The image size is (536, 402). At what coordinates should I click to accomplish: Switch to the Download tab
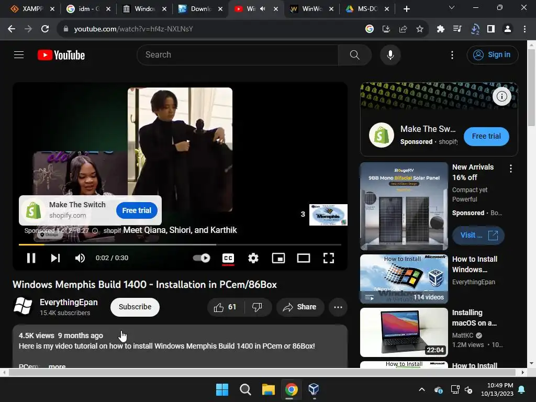[199, 9]
